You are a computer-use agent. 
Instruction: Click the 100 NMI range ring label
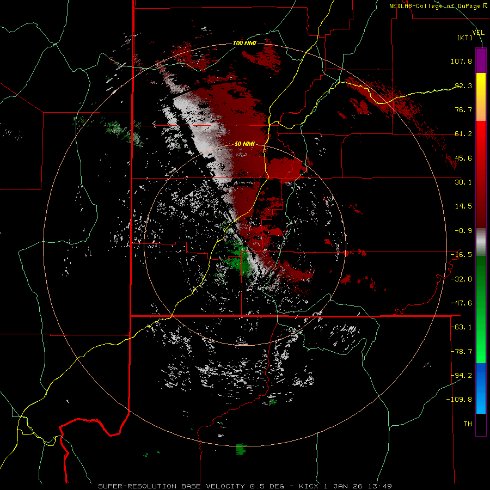coord(244,43)
